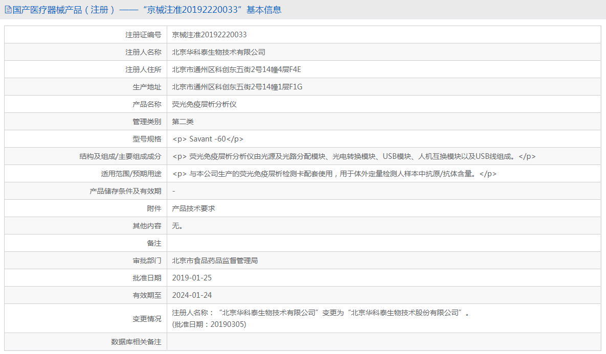Select change record mentioning 股份有限公司
Screen dimensions: 606x354
(x=321, y=313)
